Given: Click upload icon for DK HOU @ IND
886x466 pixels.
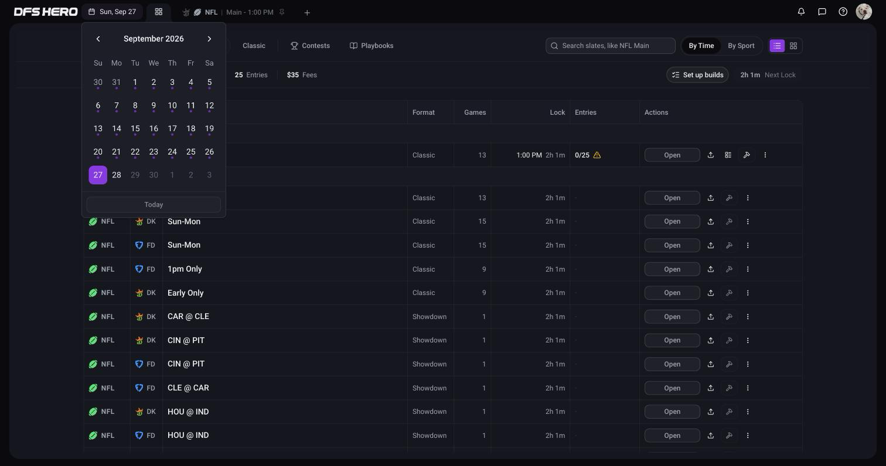Looking at the screenshot, I should coord(711,412).
